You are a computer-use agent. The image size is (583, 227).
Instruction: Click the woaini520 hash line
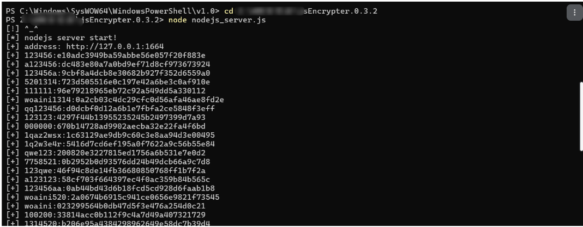[113, 197]
